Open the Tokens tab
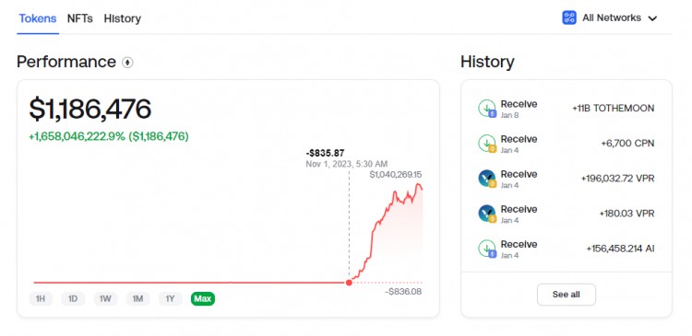This screenshot has width=692, height=336. tap(38, 18)
